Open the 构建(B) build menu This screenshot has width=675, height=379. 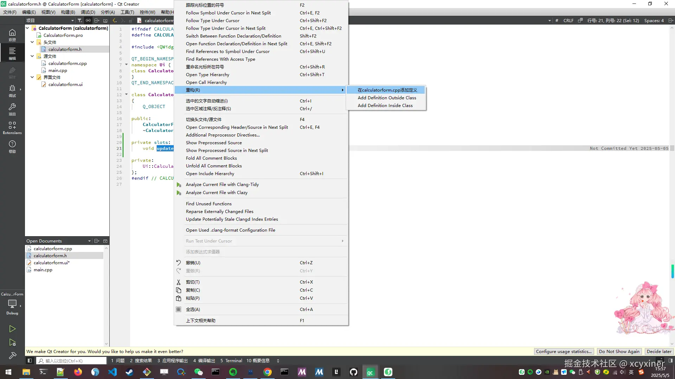[x=68, y=12]
